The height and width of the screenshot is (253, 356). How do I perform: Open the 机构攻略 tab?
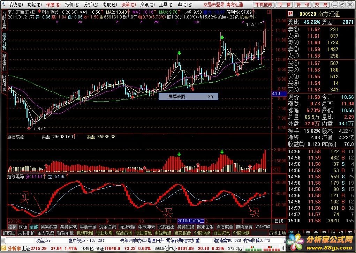click(85, 233)
